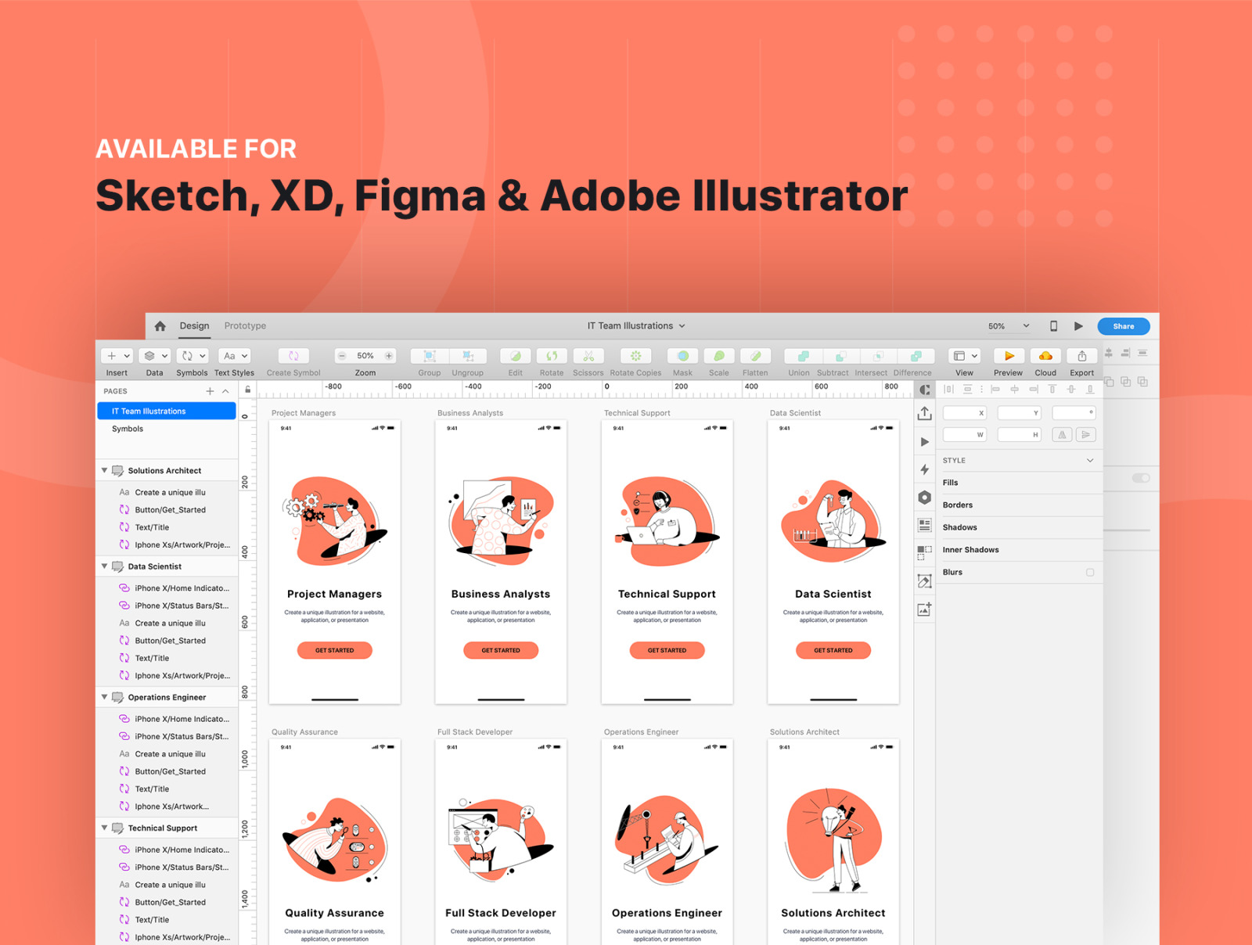
Task: Click the Flatten tool icon
Action: (x=756, y=356)
